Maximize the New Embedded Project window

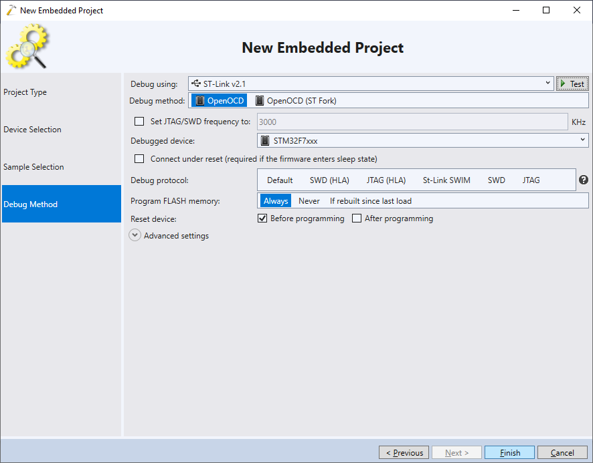(545, 10)
